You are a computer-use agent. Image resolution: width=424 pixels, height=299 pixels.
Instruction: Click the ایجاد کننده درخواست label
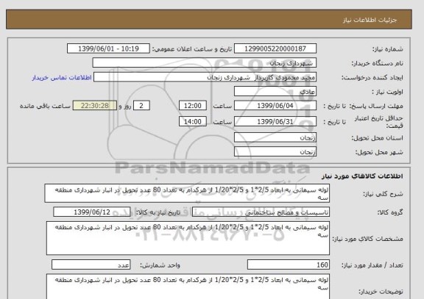372,78
